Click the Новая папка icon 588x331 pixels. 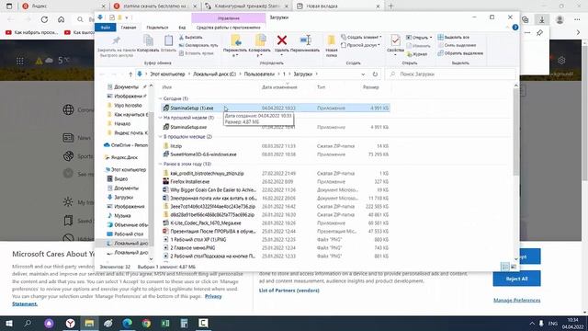coord(331,40)
